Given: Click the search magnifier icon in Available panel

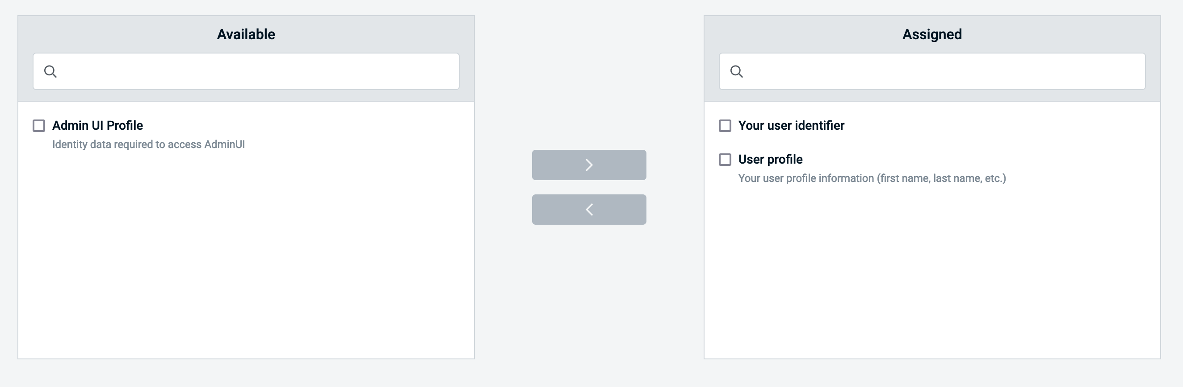Looking at the screenshot, I should click(50, 71).
